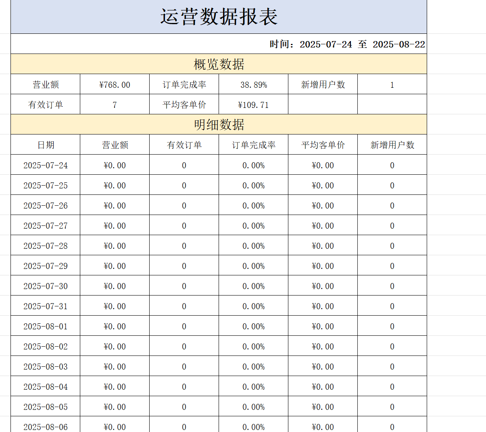
Task: Select the overview label 有效订单
Action: point(46,104)
